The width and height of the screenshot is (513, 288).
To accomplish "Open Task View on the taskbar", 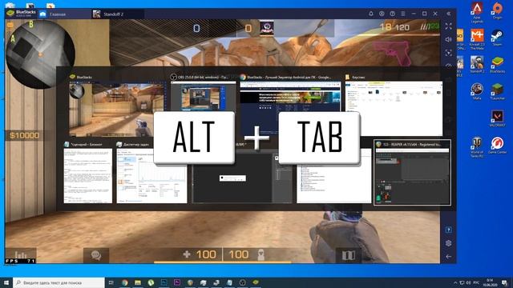I will [111, 282].
